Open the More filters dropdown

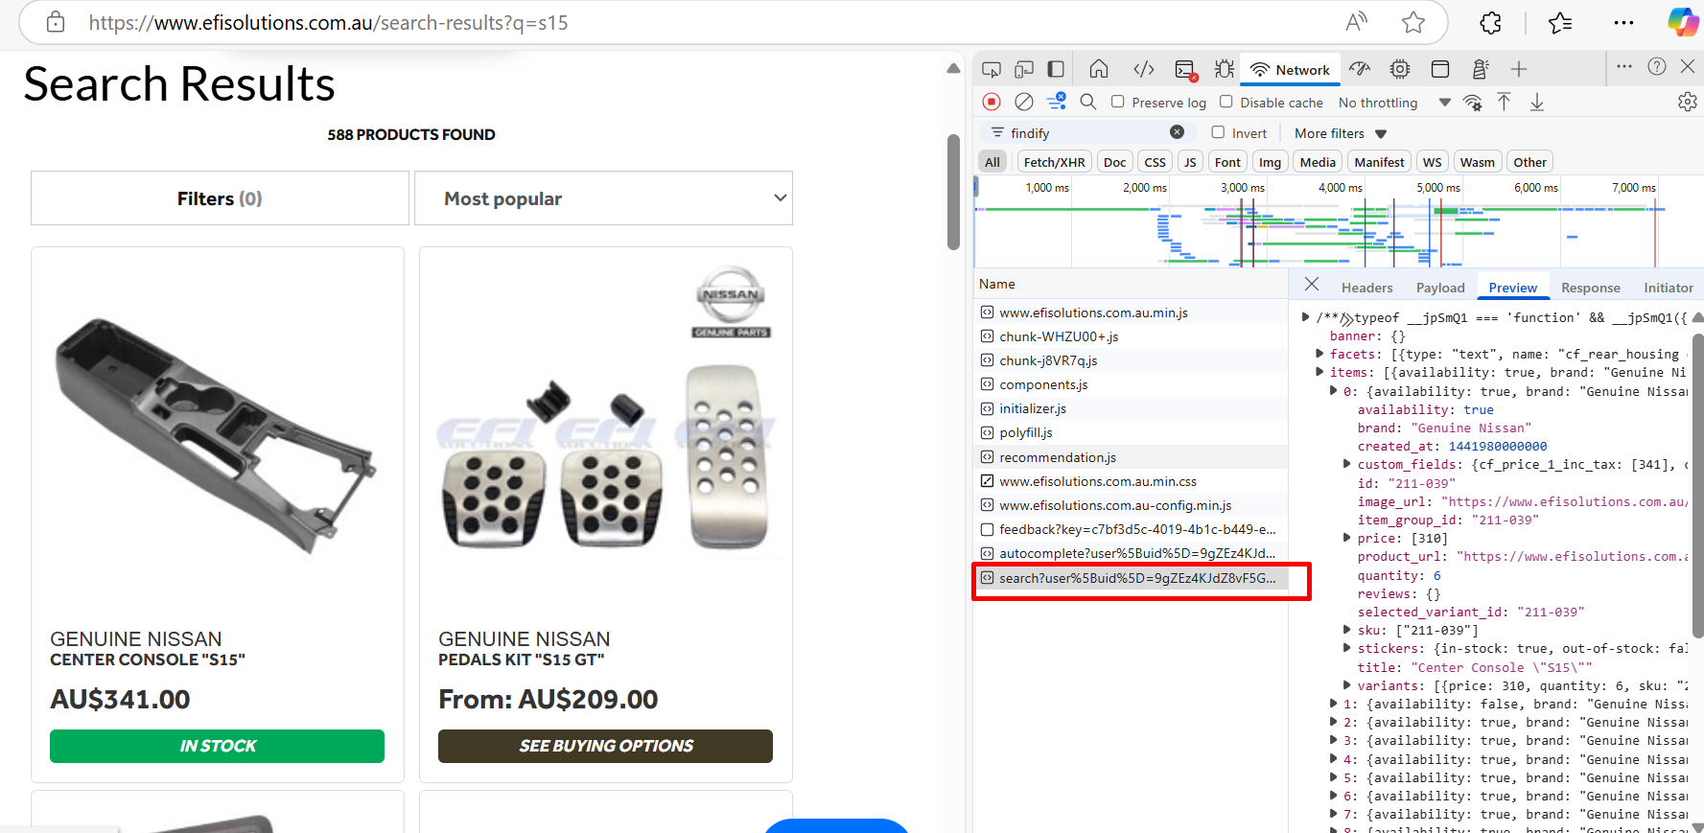coord(1341,133)
